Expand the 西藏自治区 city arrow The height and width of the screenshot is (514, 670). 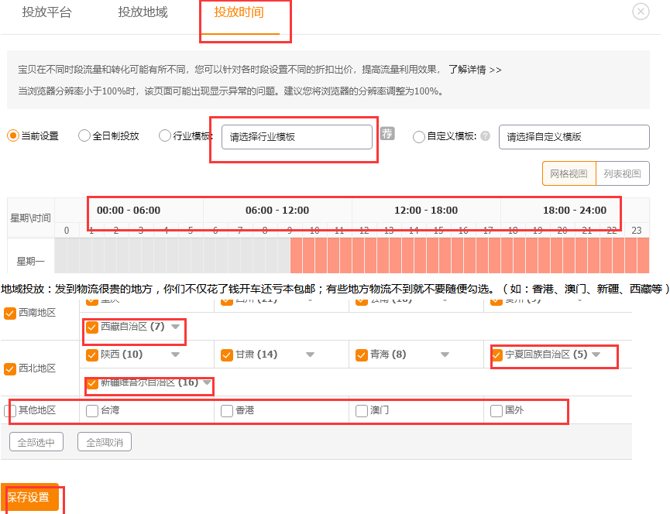pyautogui.click(x=175, y=327)
